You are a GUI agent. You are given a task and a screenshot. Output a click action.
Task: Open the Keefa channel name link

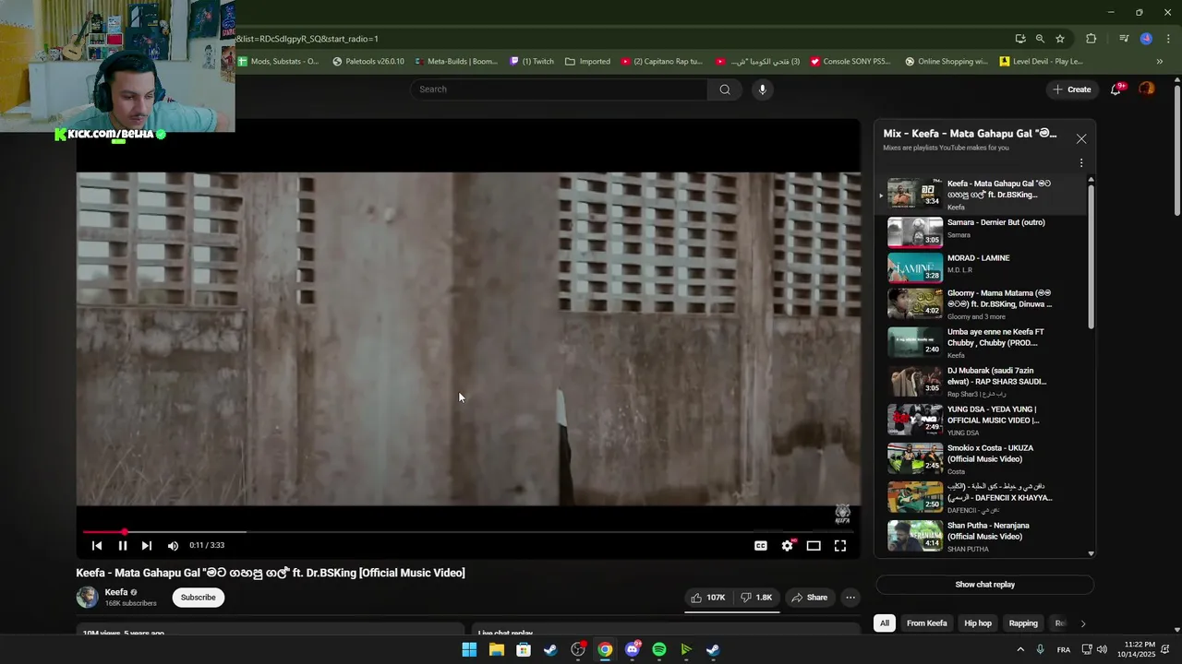point(116,592)
